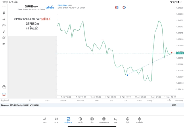Viewport: 184px width, 128px height.
Task: Click the สัญลักษณ์ column header
Action: pyautogui.click(x=5, y=101)
